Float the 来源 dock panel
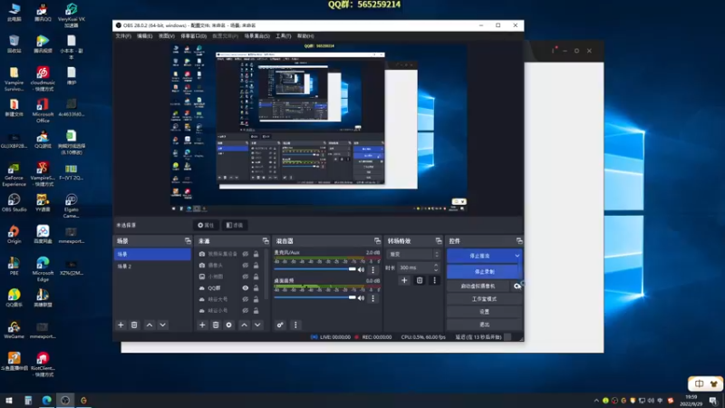Image resolution: width=725 pixels, height=408 pixels. (x=266, y=241)
